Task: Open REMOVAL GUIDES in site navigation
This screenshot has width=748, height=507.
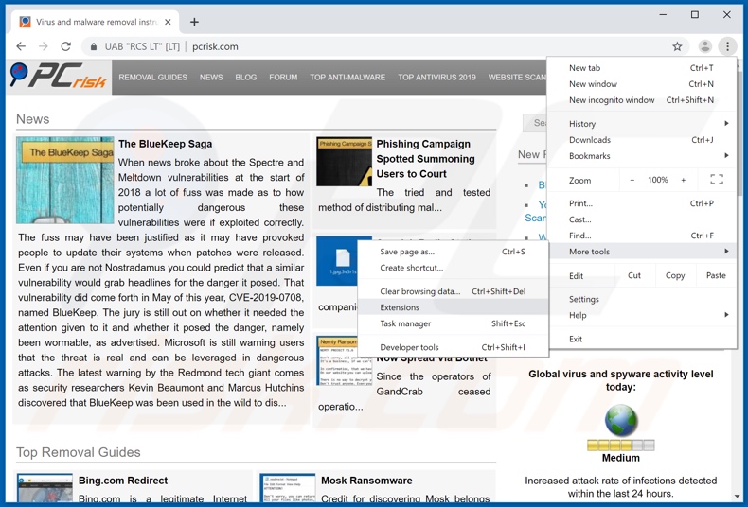Action: click(x=152, y=78)
